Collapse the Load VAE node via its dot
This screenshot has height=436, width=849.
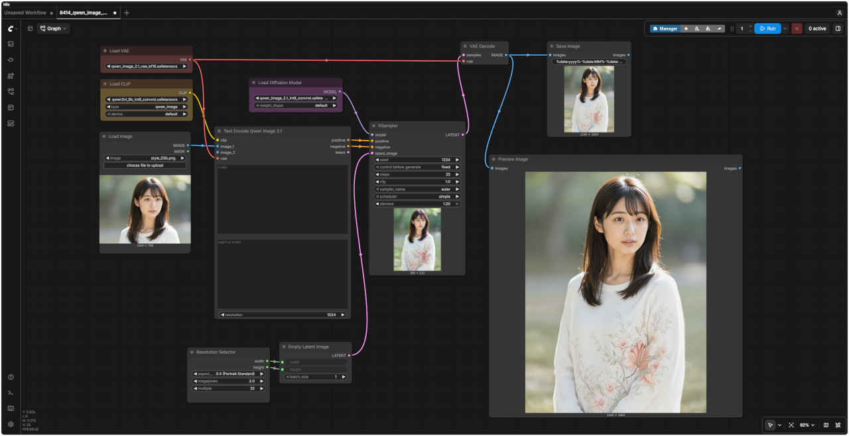point(105,51)
